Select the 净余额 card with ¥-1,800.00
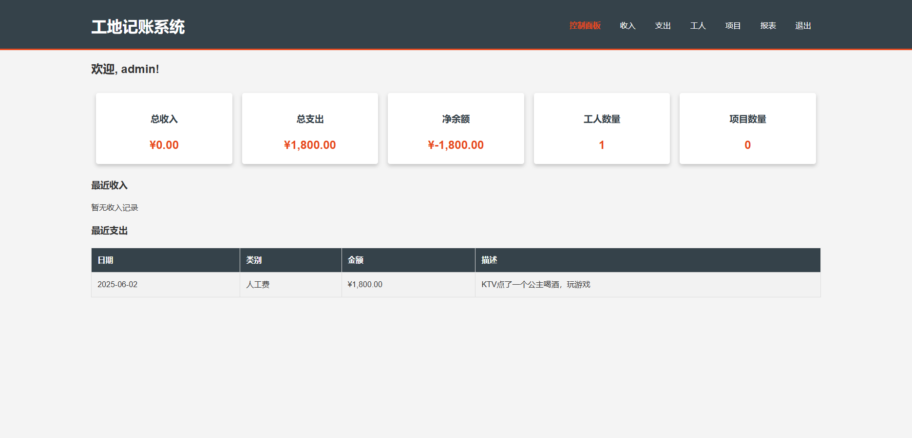Image resolution: width=912 pixels, height=438 pixels. 456,128
